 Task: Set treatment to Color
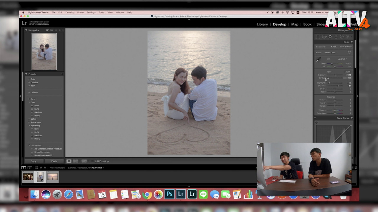click(x=333, y=47)
